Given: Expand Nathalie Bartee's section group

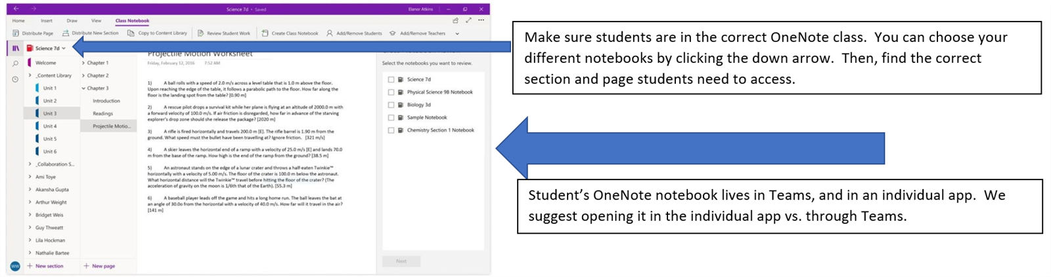Looking at the screenshot, I should tap(30, 253).
